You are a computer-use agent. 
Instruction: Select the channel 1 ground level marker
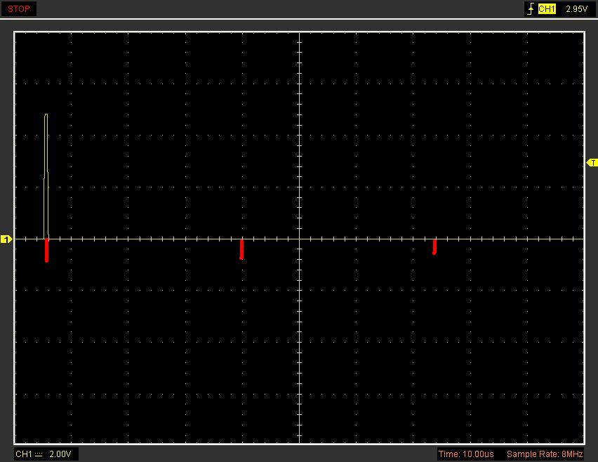pos(6,239)
